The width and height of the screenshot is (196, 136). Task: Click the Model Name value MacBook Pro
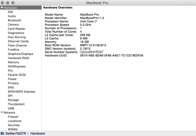point(89,14)
